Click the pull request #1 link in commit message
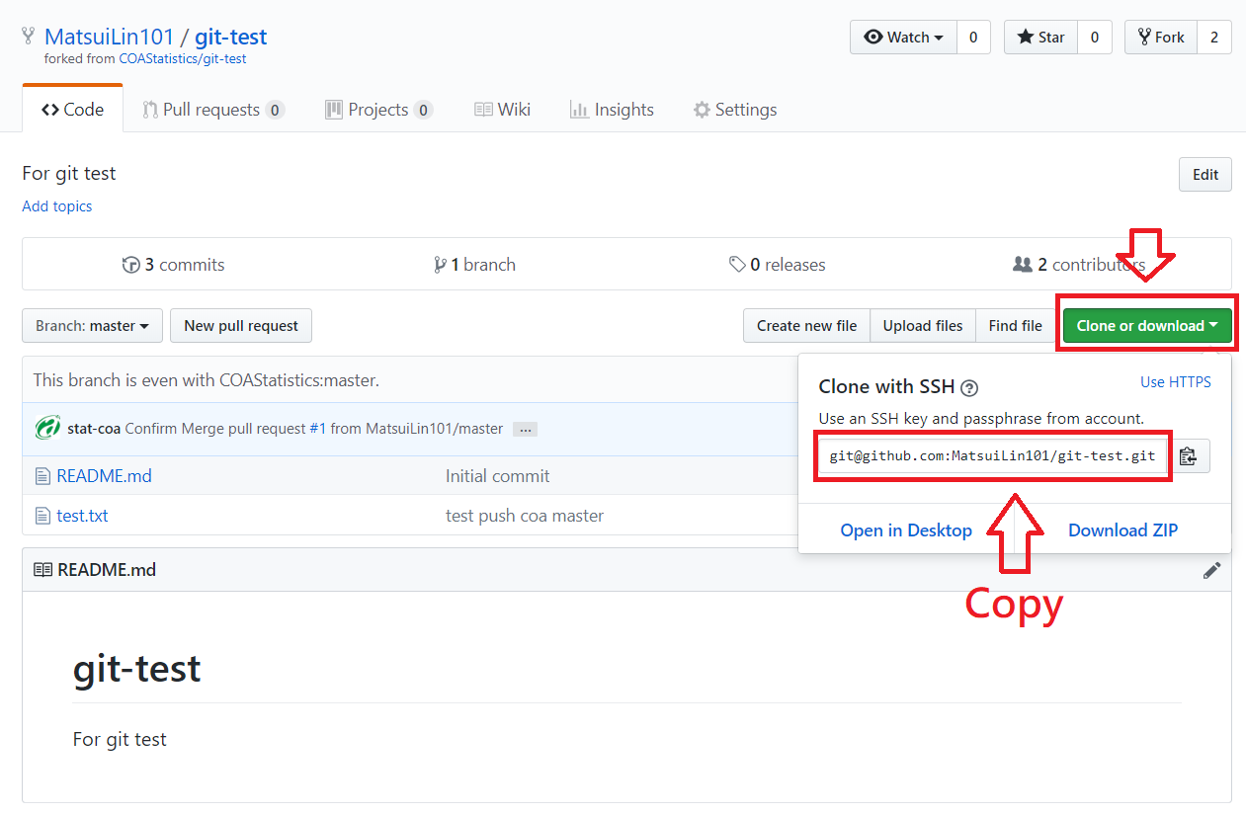1246x815 pixels. (x=317, y=429)
